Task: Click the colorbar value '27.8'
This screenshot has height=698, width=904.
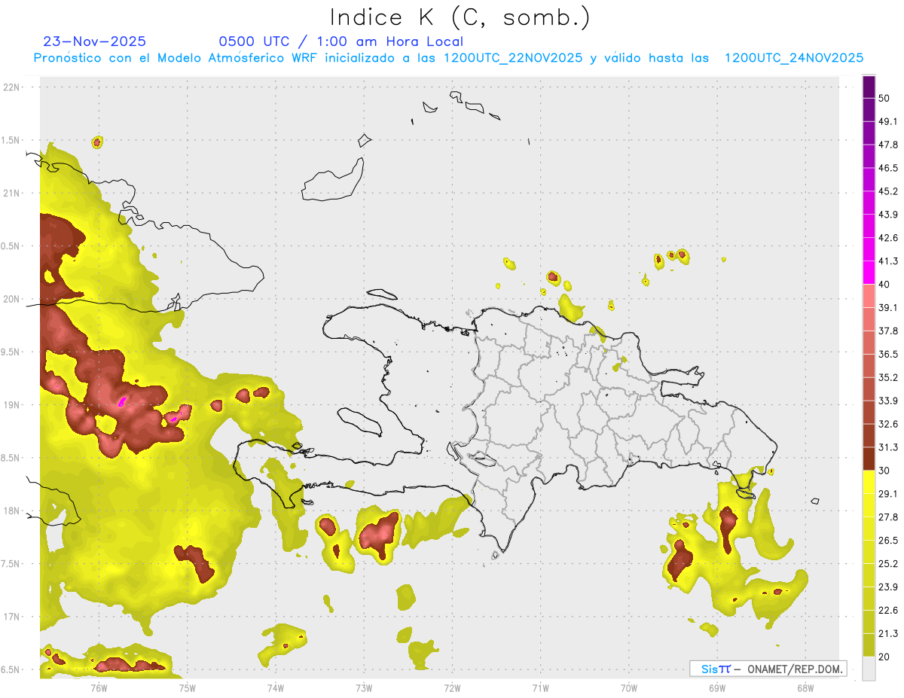Action: click(888, 517)
